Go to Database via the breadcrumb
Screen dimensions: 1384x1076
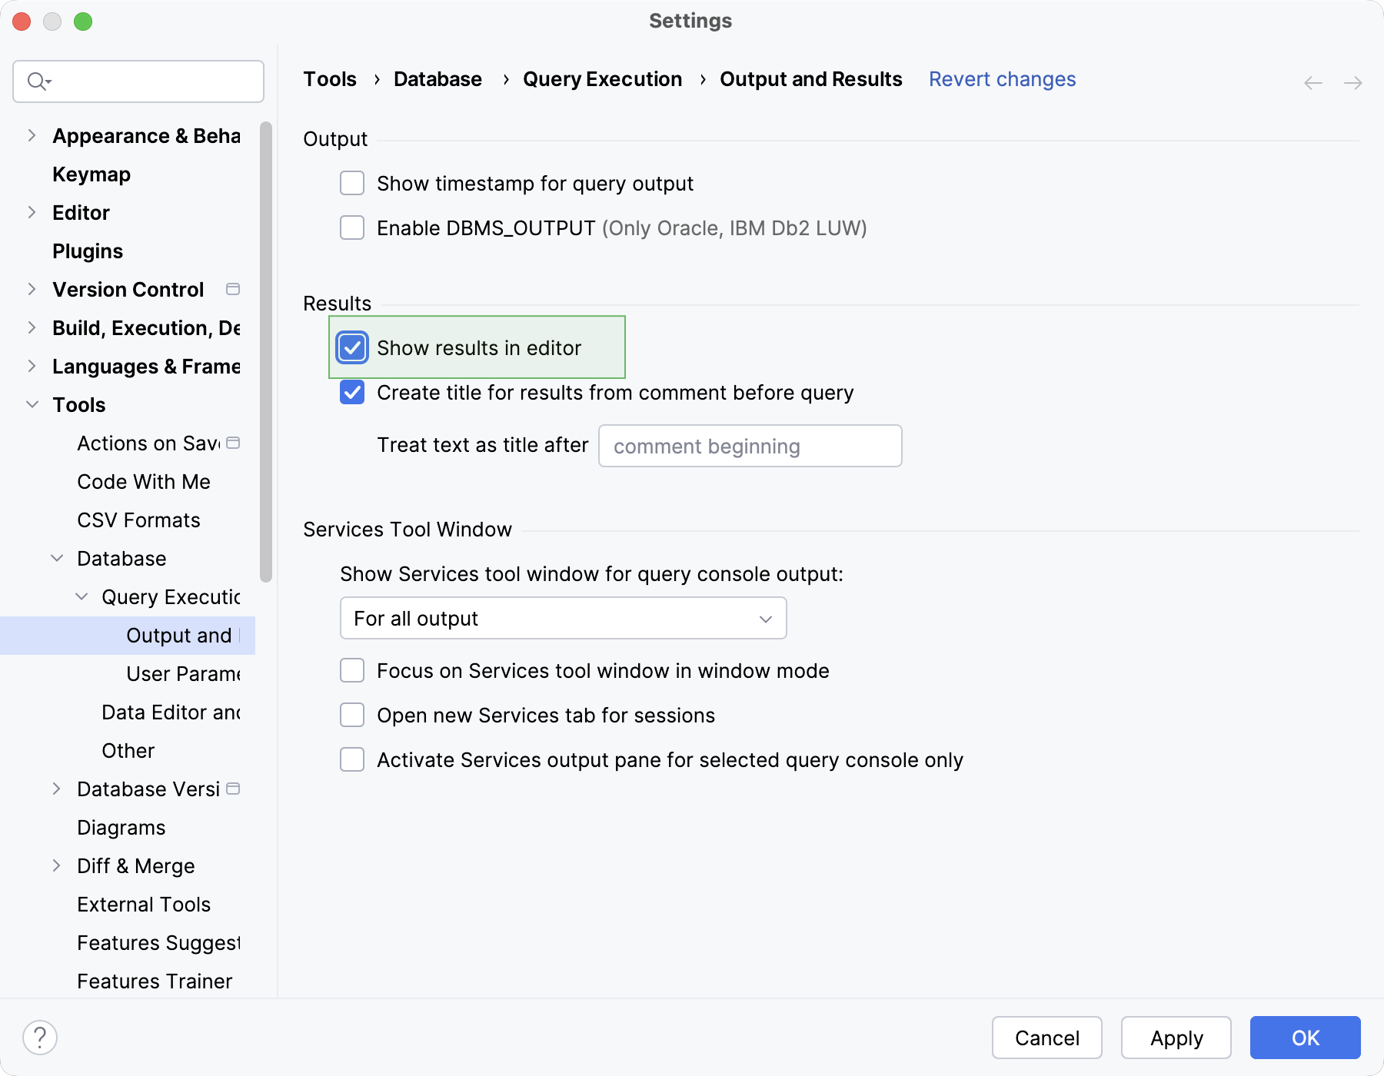pos(437,79)
